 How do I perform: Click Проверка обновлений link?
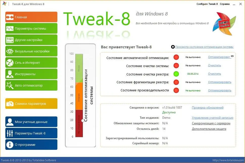[208, 108]
